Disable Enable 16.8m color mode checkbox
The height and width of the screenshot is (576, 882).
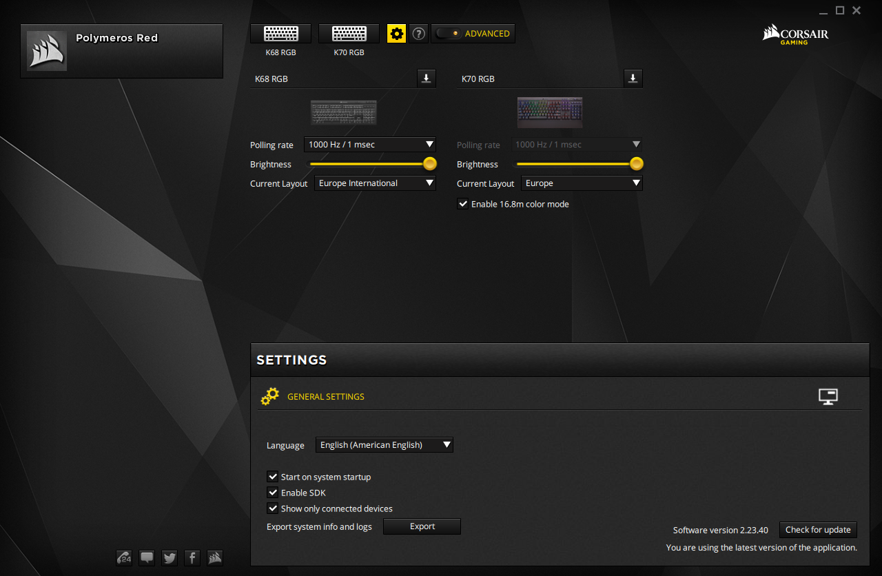pyautogui.click(x=463, y=204)
